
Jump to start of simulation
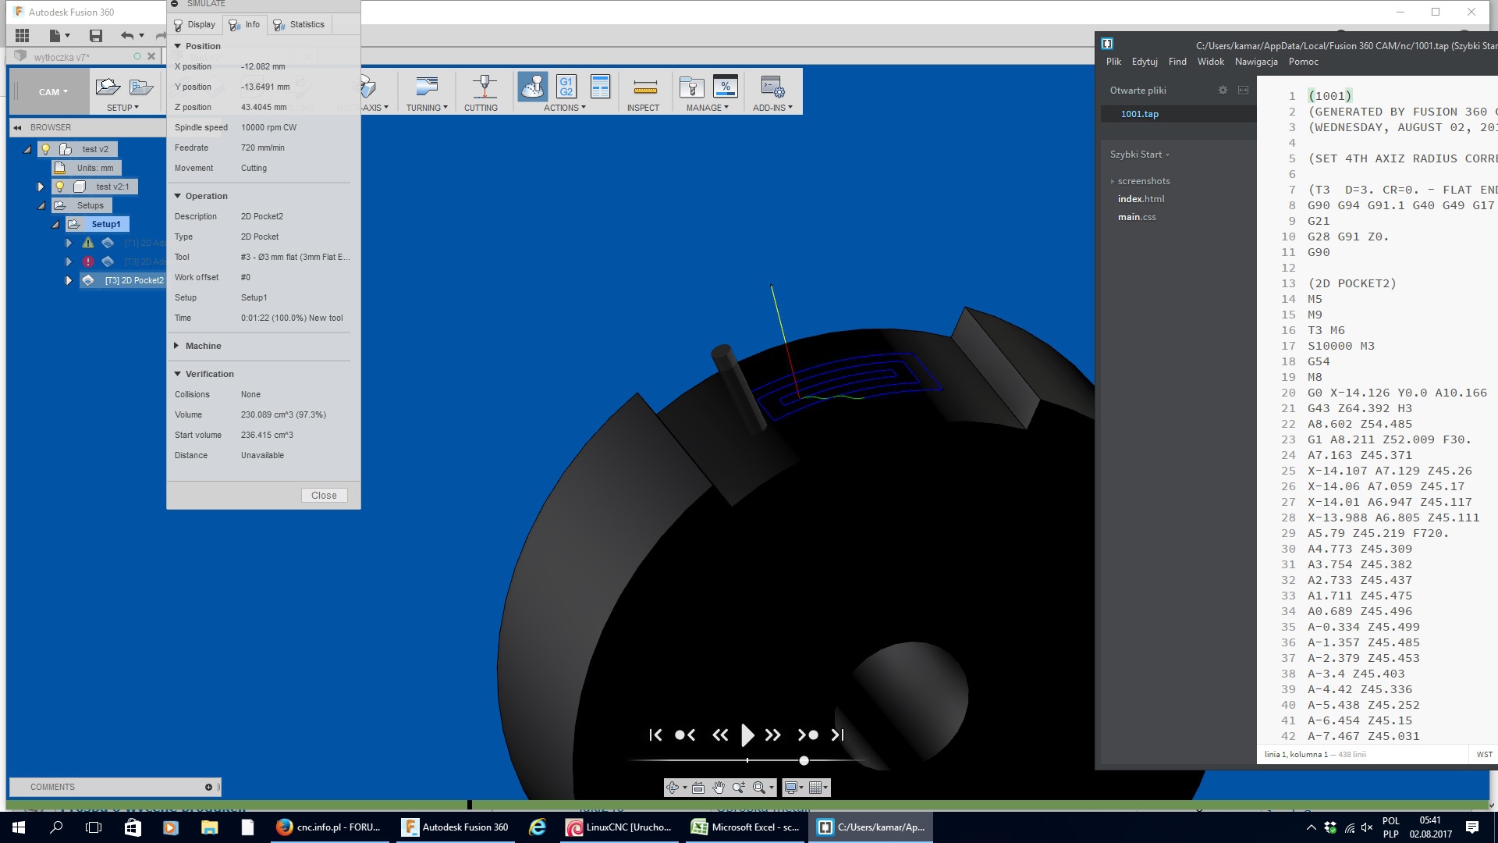pos(655,735)
